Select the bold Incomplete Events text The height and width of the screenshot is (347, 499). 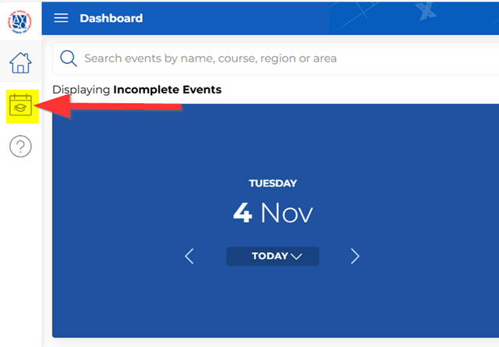(x=167, y=90)
